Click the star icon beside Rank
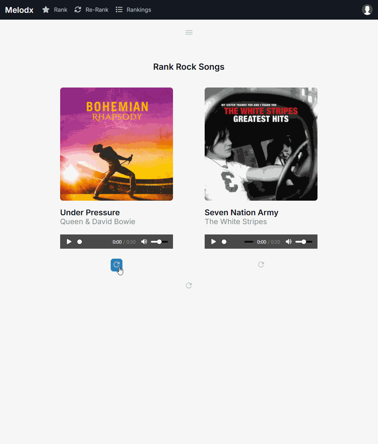The image size is (378, 444). tap(46, 10)
